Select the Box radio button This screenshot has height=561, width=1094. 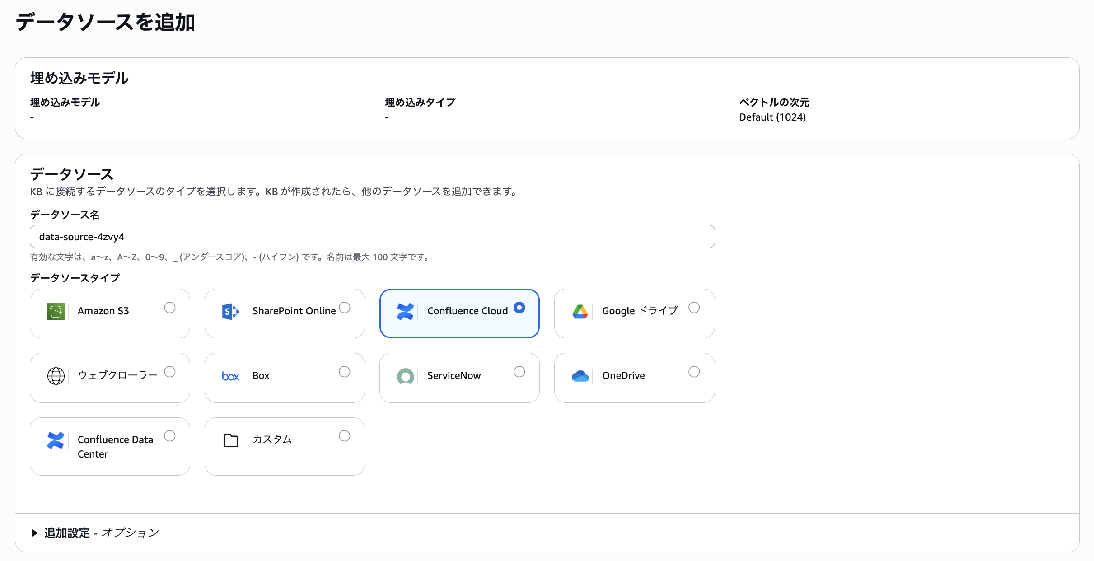click(344, 372)
